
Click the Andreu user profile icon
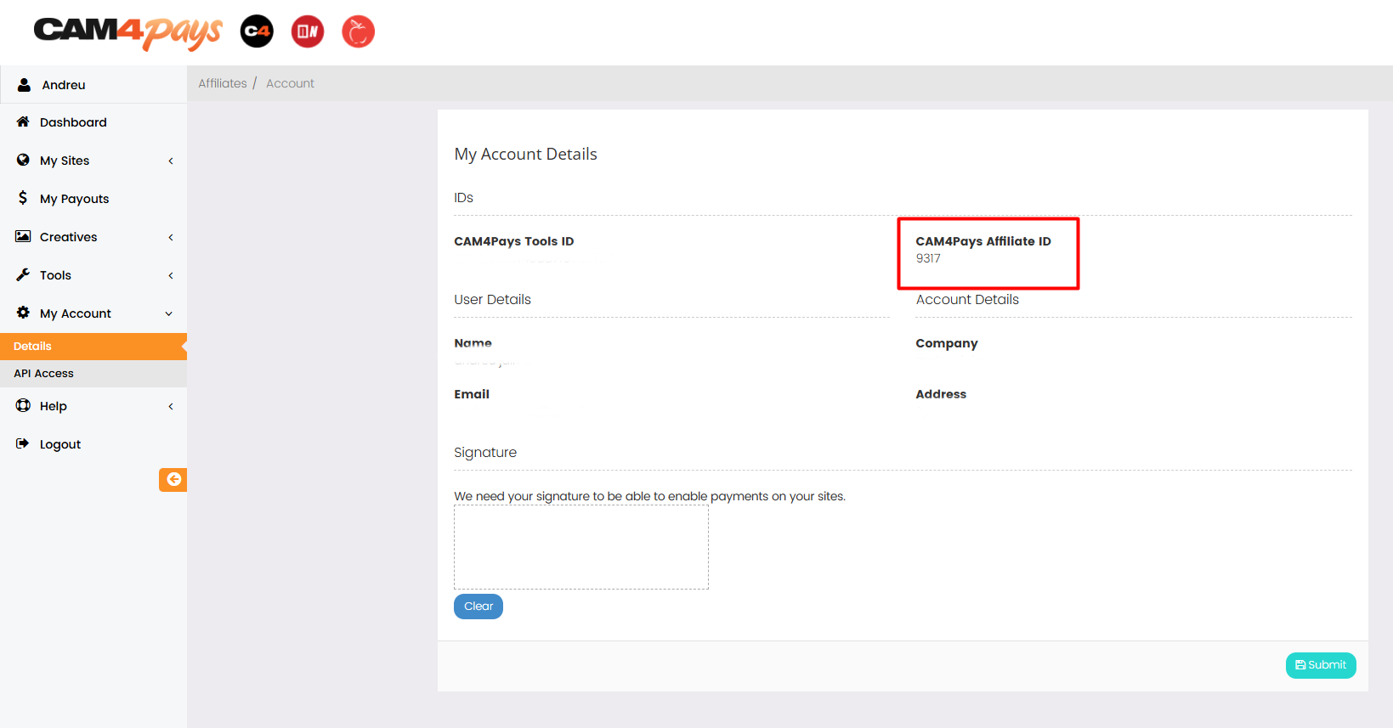point(25,85)
